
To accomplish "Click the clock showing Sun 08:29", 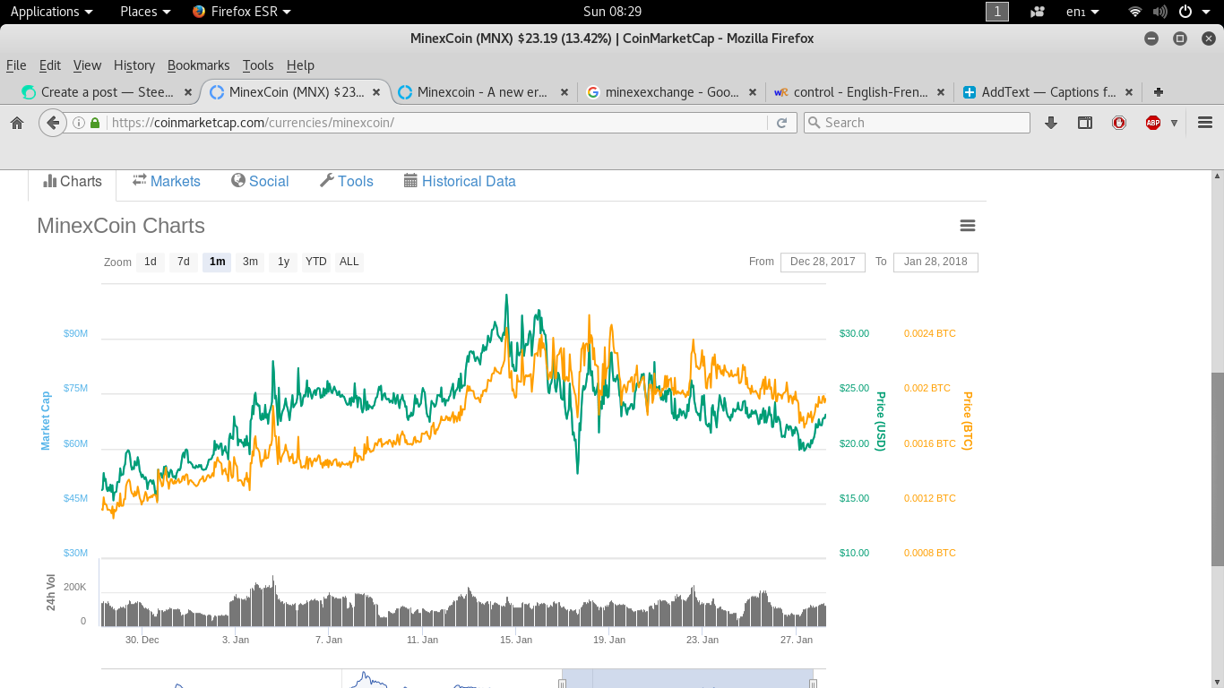I will [x=612, y=12].
